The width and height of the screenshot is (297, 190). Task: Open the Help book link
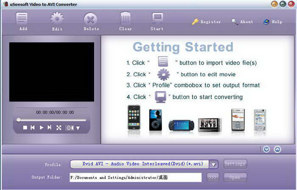(x=273, y=22)
